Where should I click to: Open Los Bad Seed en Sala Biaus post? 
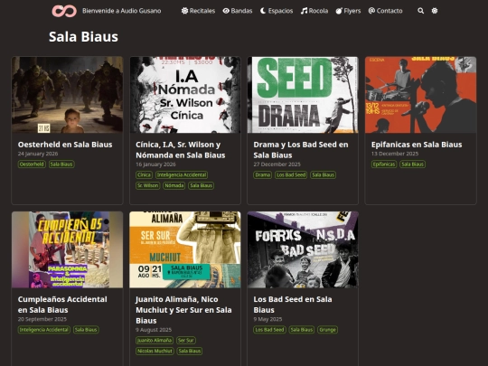click(293, 305)
